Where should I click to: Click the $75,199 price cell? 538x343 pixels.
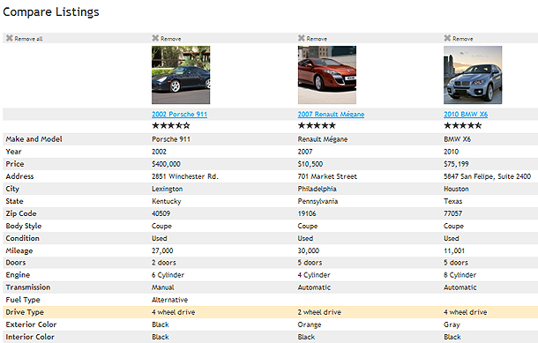(456, 164)
